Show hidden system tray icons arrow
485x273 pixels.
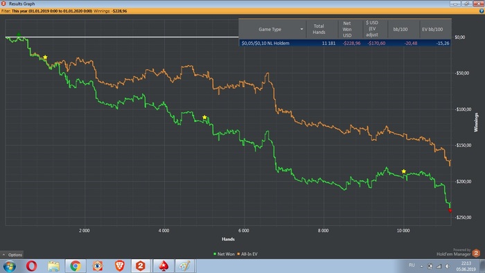click(421, 266)
